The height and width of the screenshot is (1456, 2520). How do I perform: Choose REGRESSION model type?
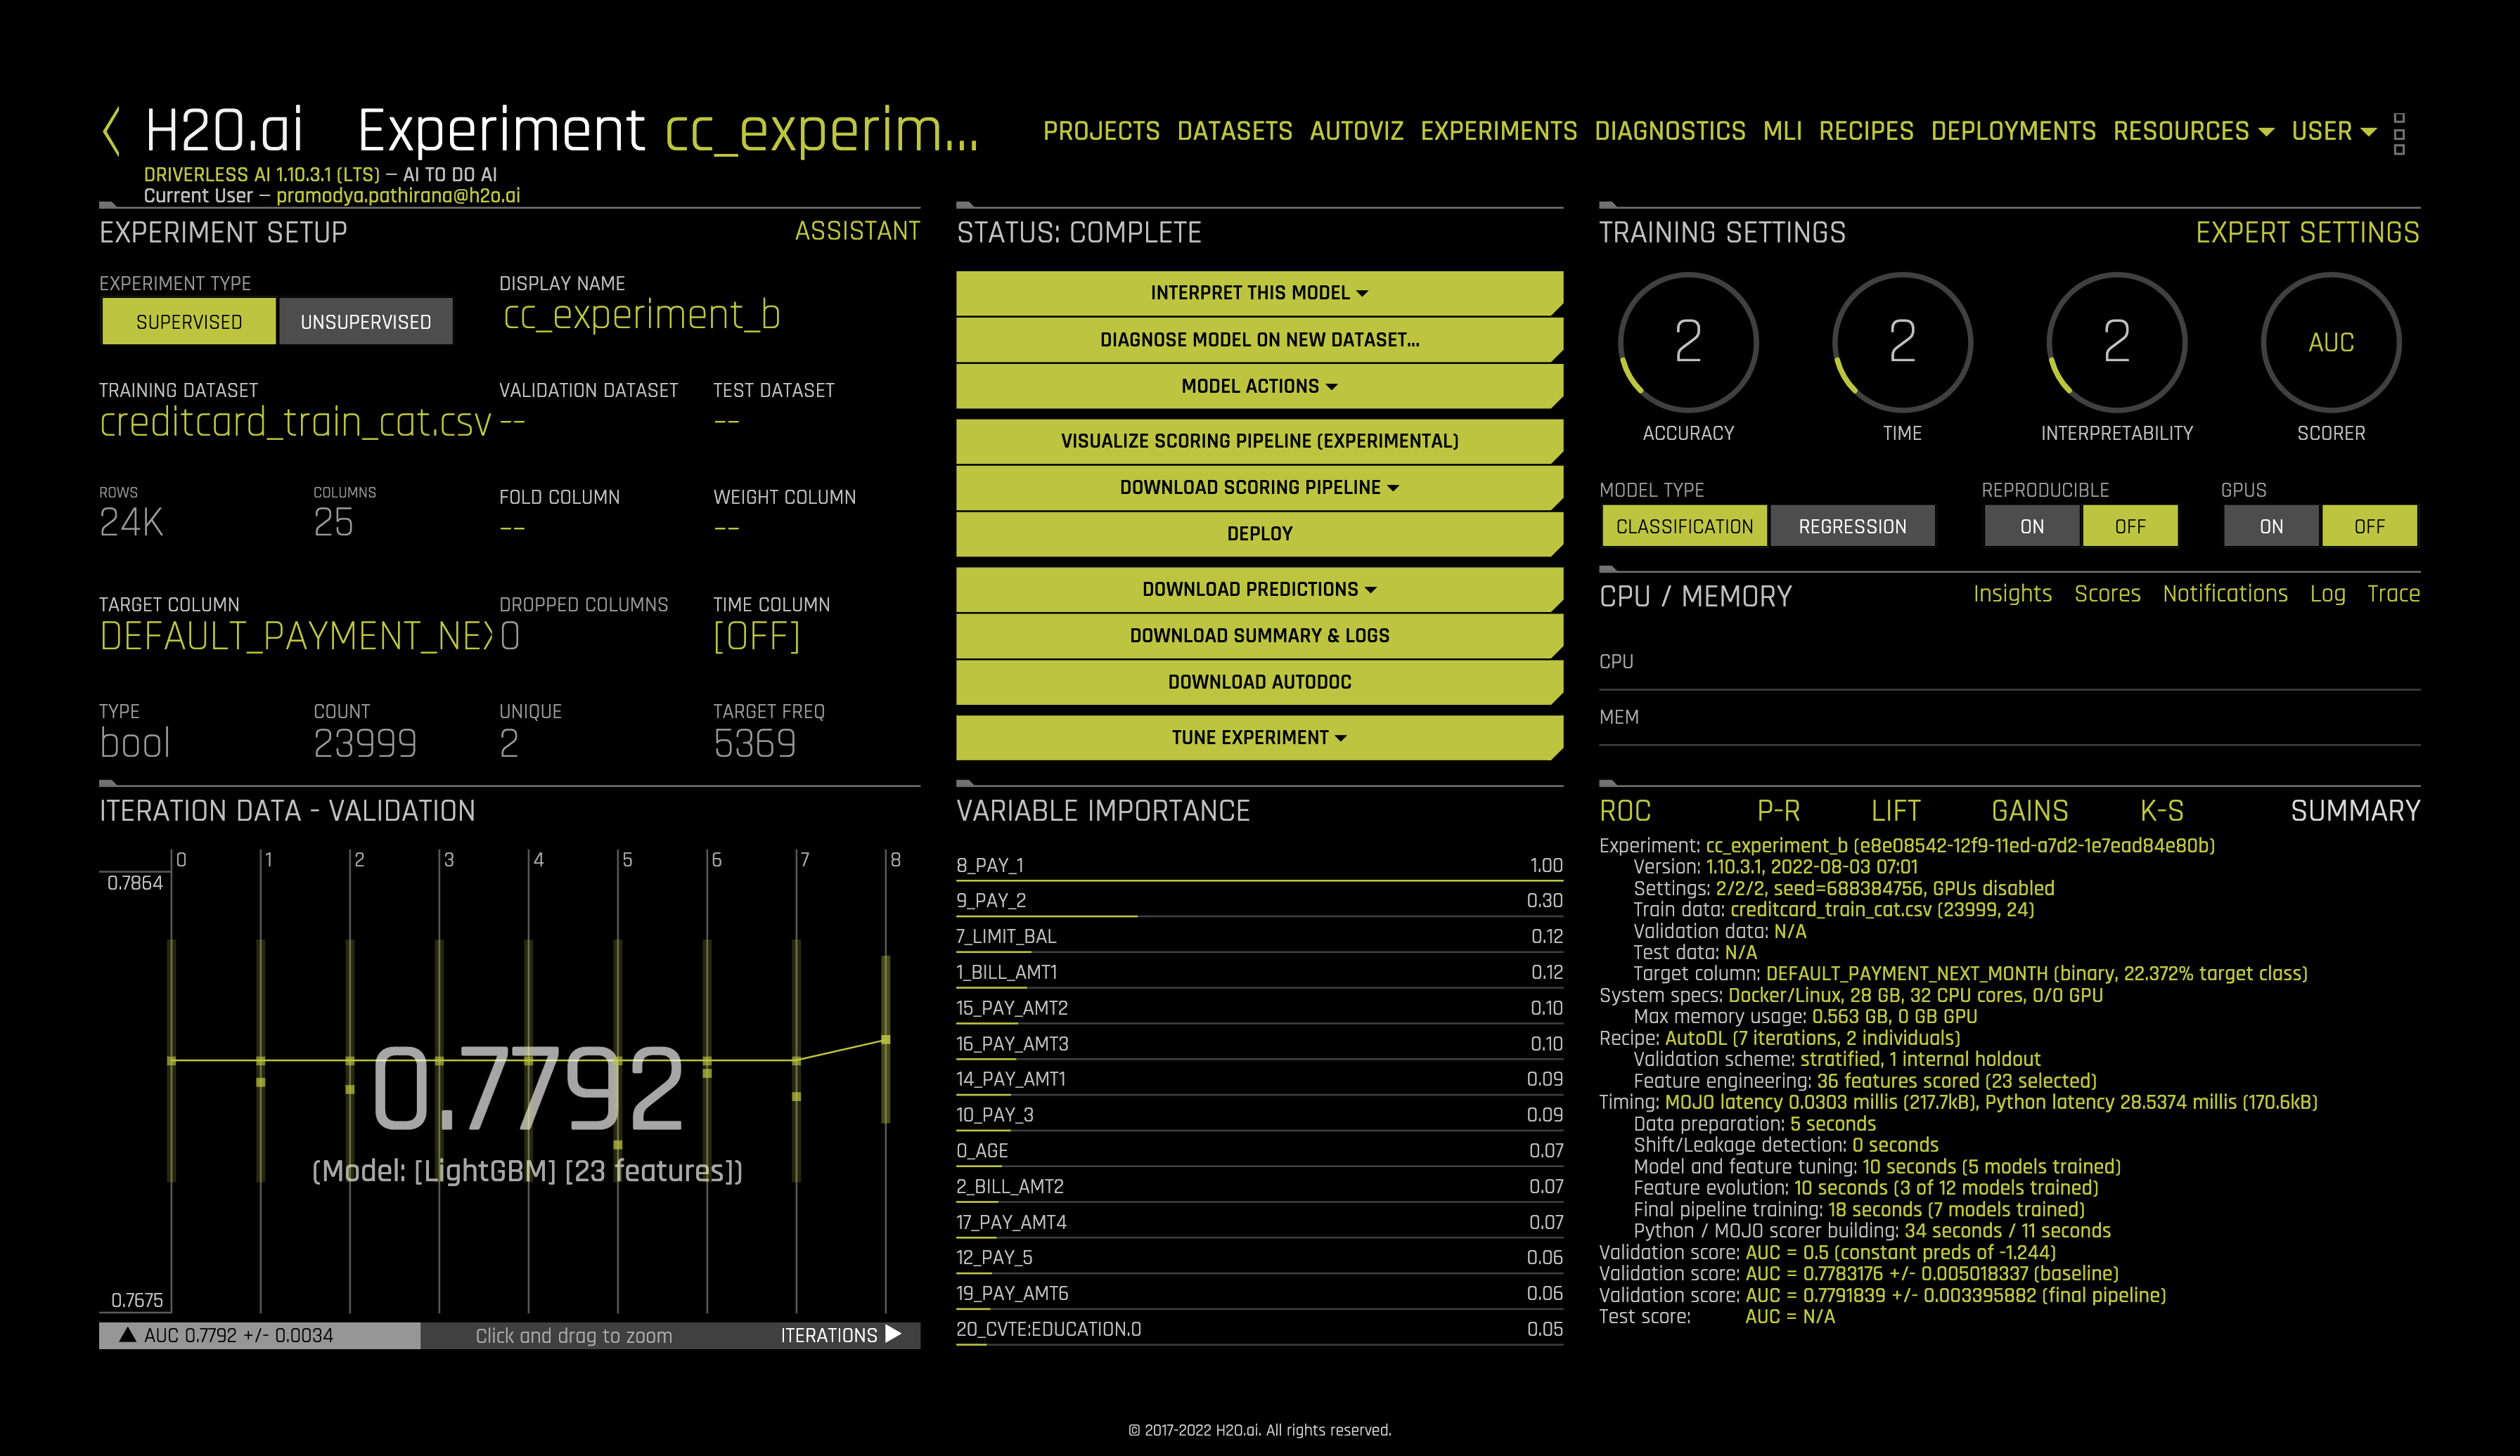(x=1852, y=526)
